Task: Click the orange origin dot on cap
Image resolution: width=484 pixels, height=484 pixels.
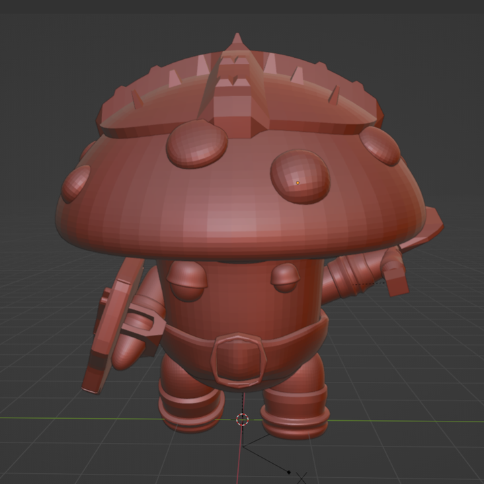Action: click(x=298, y=183)
